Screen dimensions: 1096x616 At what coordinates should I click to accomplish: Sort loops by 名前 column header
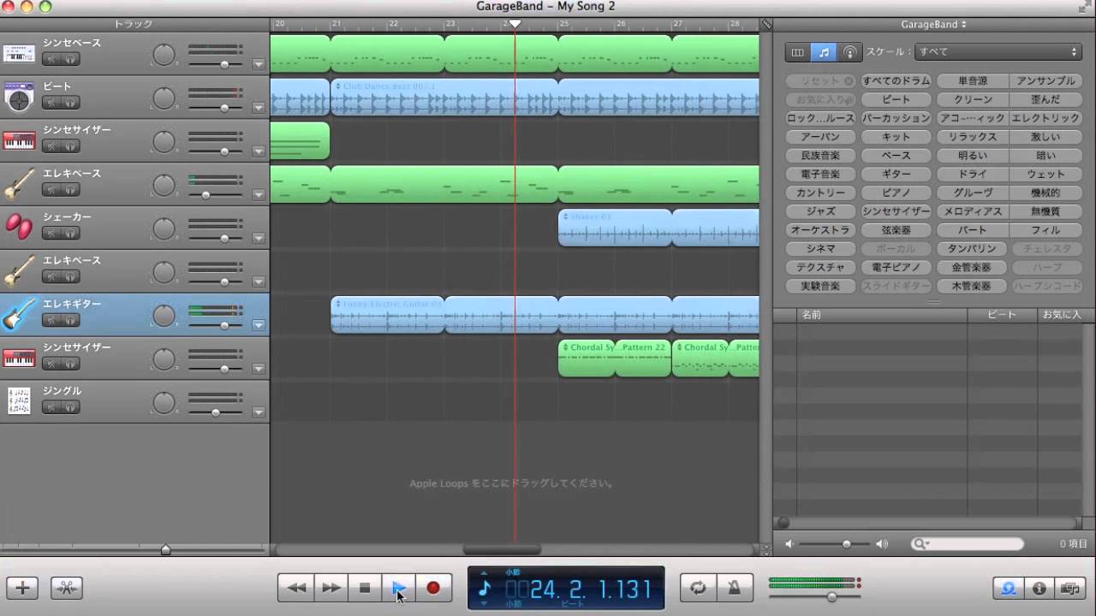882,315
